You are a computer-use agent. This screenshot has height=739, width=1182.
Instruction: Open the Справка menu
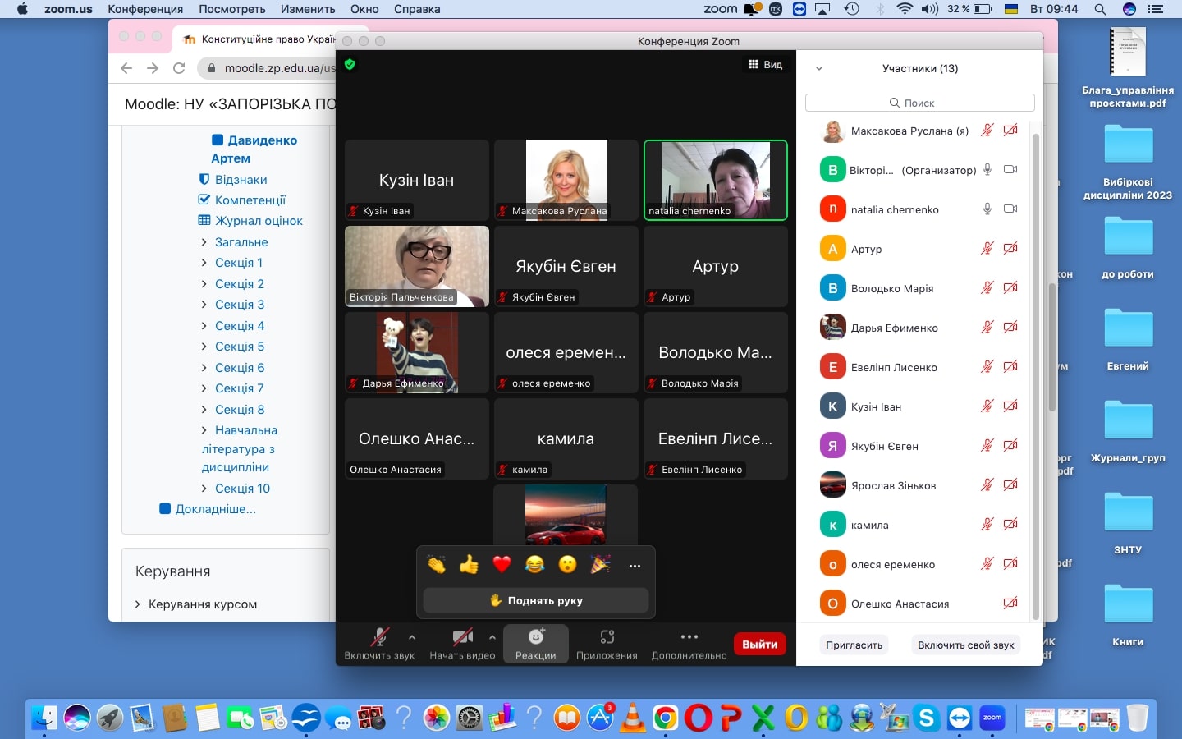pos(417,9)
